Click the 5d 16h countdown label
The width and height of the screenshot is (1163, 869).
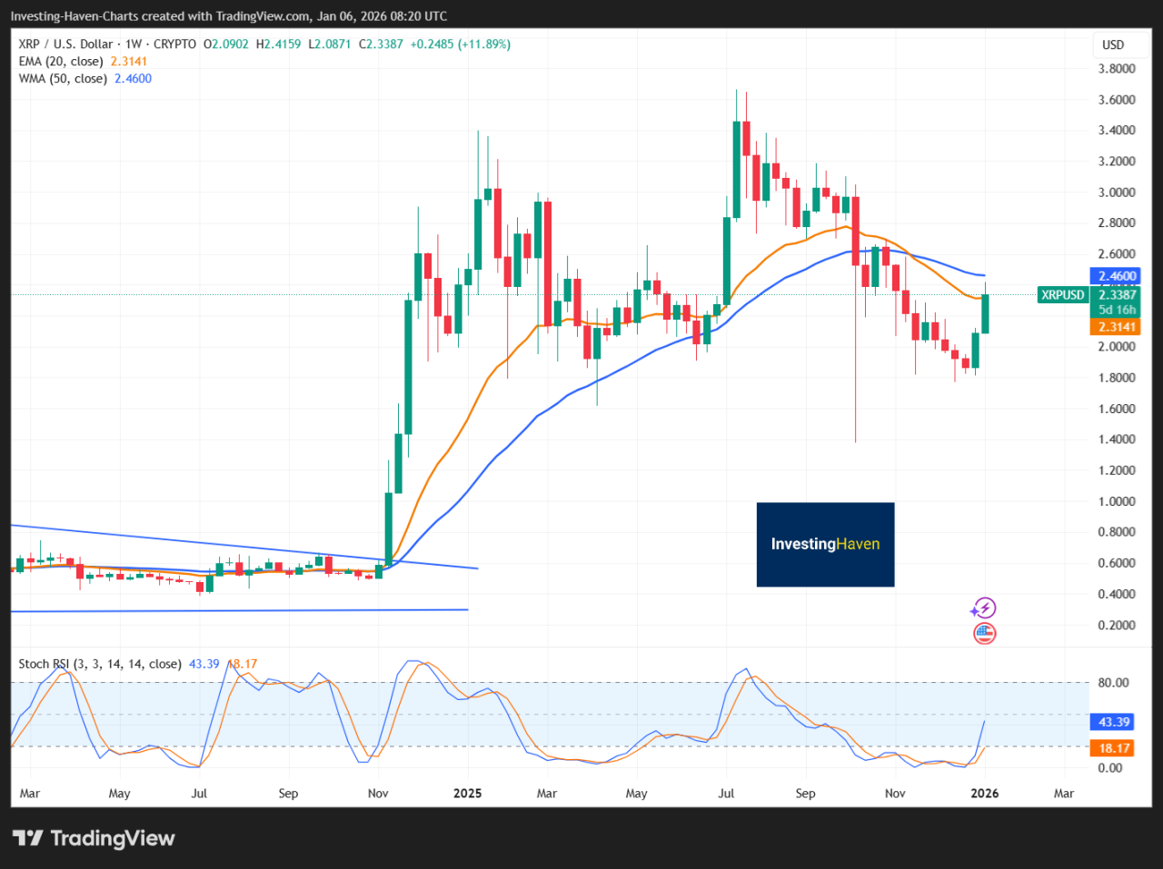click(x=1117, y=310)
